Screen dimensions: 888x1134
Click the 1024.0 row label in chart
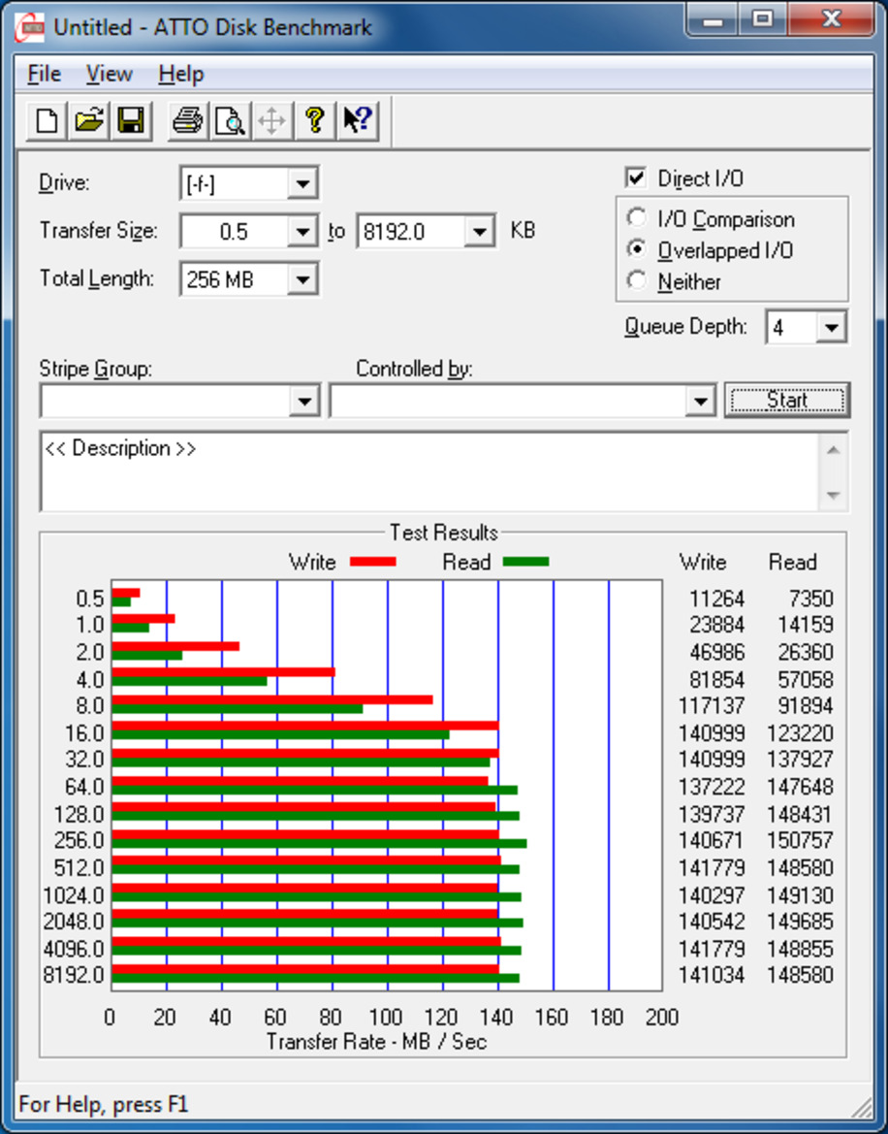(x=74, y=895)
